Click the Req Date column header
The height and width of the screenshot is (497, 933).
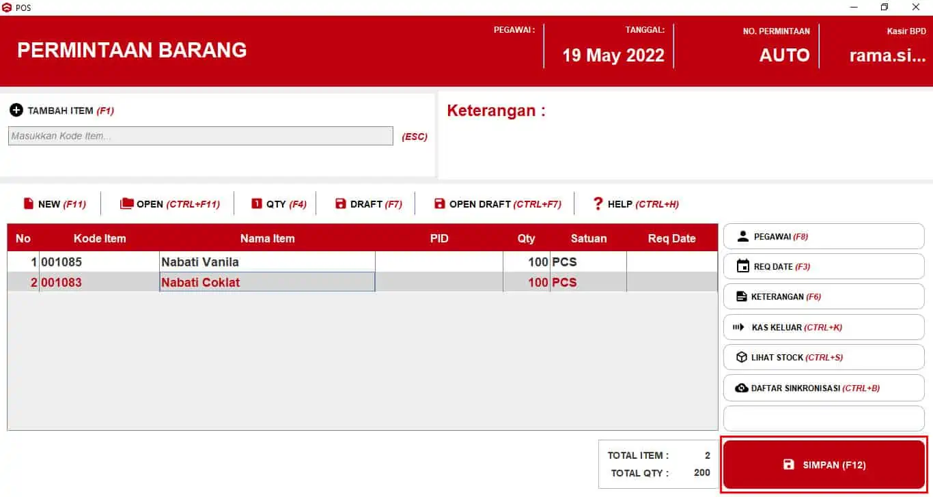(672, 238)
